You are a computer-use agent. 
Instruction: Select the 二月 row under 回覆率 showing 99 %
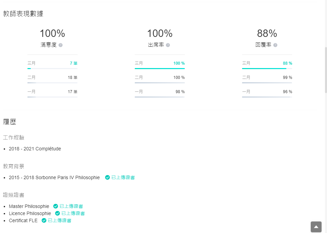pos(267,79)
